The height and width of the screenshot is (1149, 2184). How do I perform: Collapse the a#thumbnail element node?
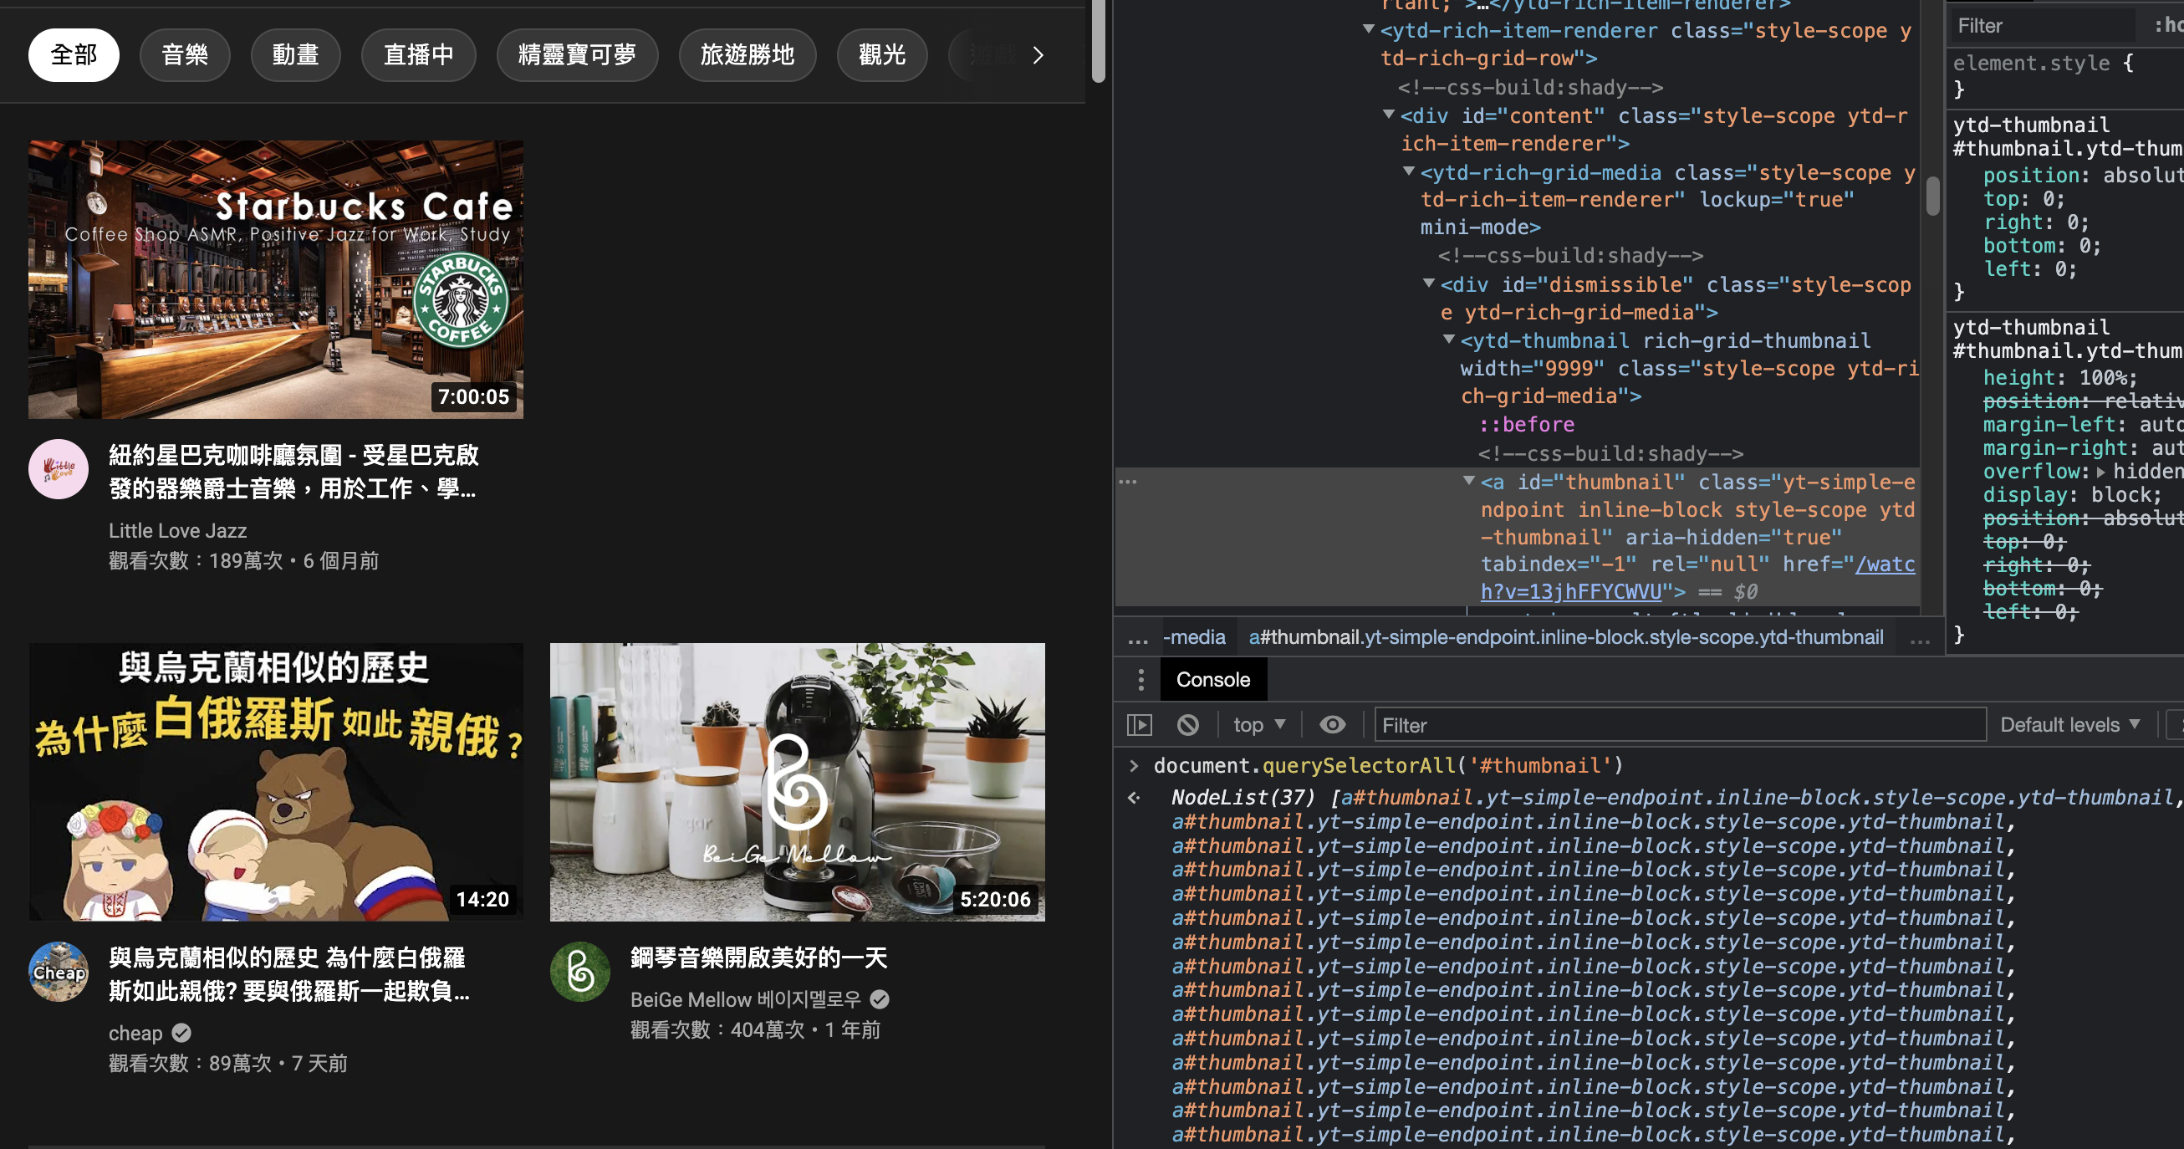tap(1468, 481)
